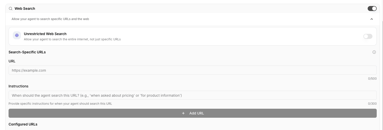Viewport: 383px width, 130px height.
Task: Click the magnifier icon beside Web Search
Action: [11, 9]
